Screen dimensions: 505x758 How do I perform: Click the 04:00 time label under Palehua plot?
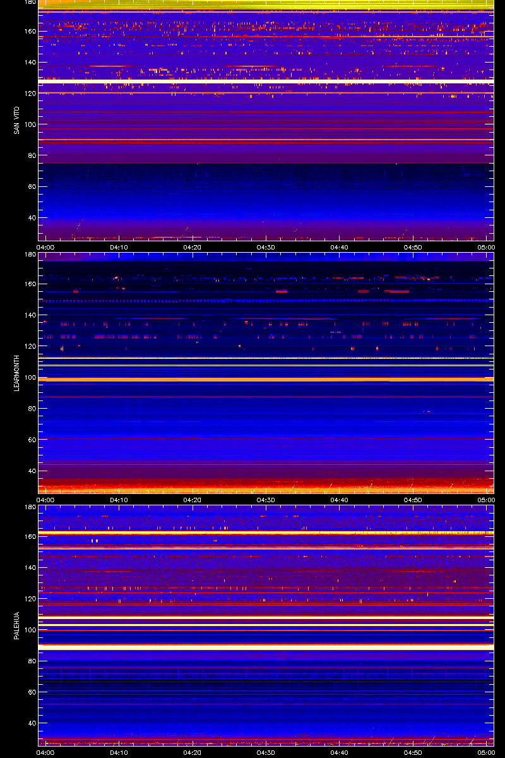click(x=46, y=753)
